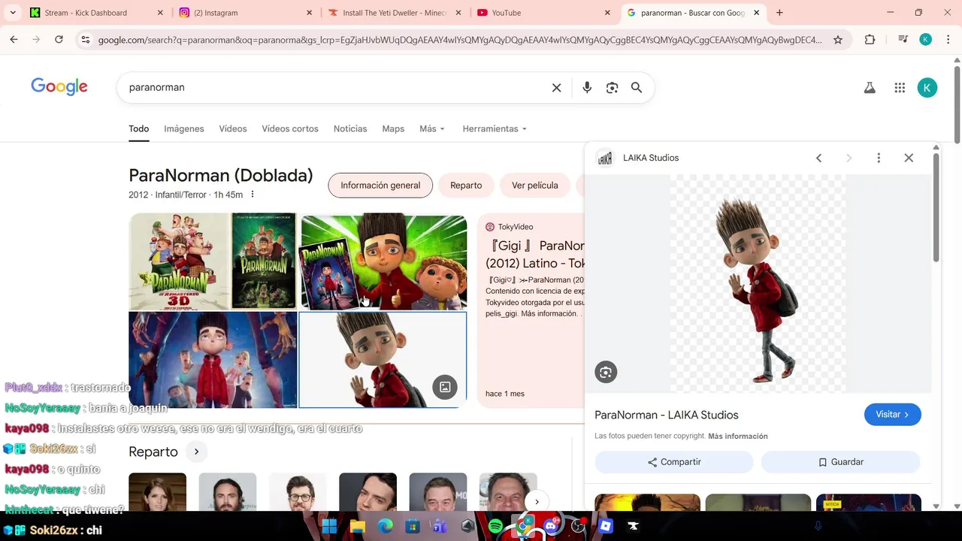Open the Google apps grid

click(900, 88)
